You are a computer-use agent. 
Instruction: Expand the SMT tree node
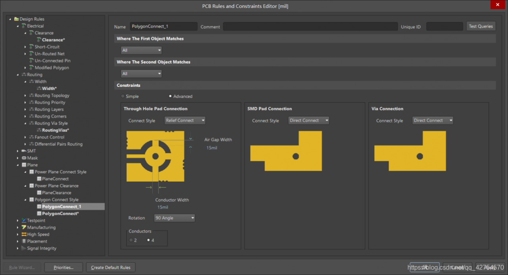point(17,151)
